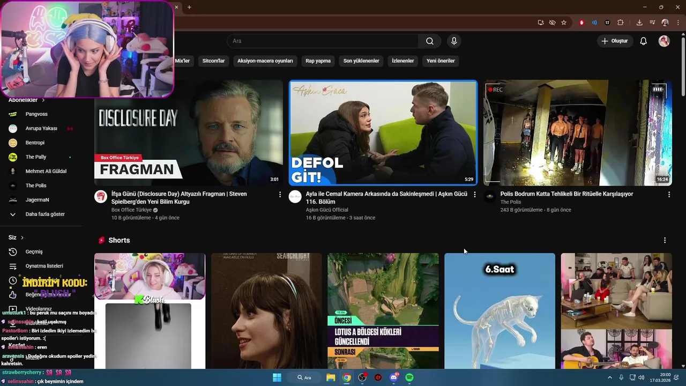Open the Windows Start button
686x386 pixels.
tap(277, 377)
